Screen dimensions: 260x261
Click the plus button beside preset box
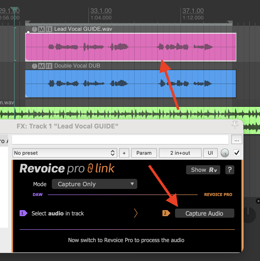[x=124, y=153]
